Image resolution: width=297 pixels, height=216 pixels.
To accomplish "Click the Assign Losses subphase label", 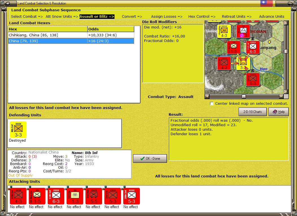I will coord(167,16).
